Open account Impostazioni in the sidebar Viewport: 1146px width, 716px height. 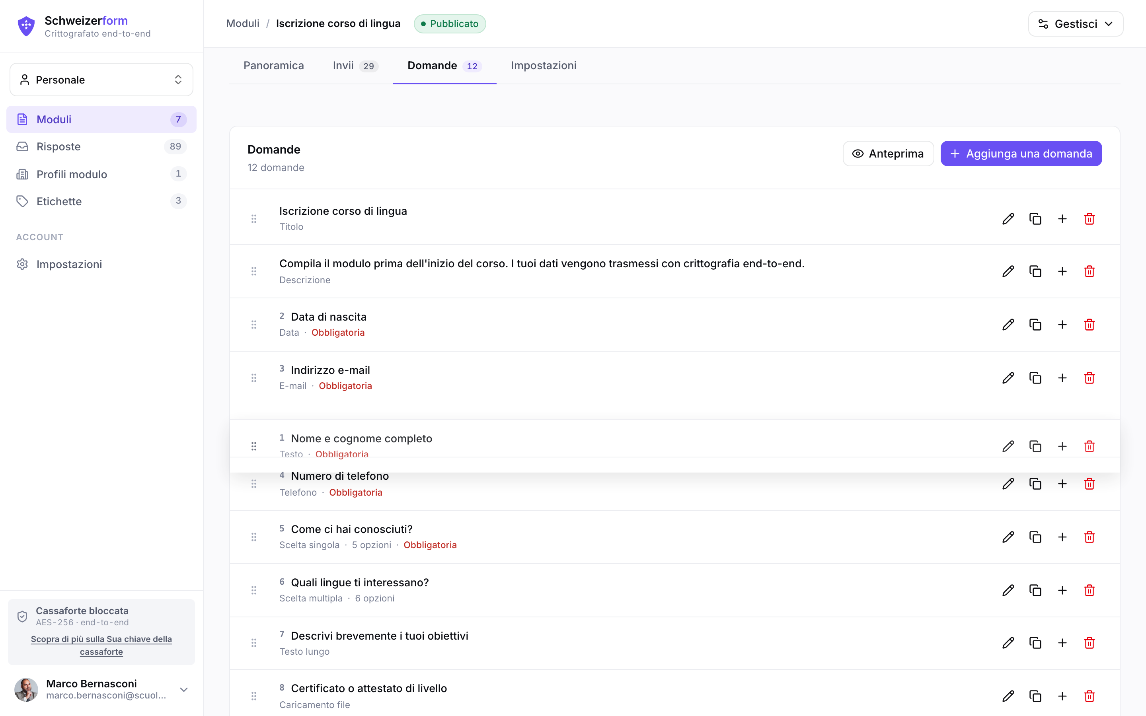click(x=101, y=264)
